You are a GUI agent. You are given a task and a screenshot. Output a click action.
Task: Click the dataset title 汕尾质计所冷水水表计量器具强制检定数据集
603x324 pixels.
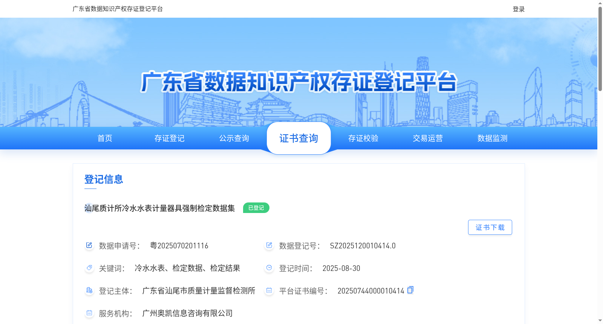tap(159, 208)
